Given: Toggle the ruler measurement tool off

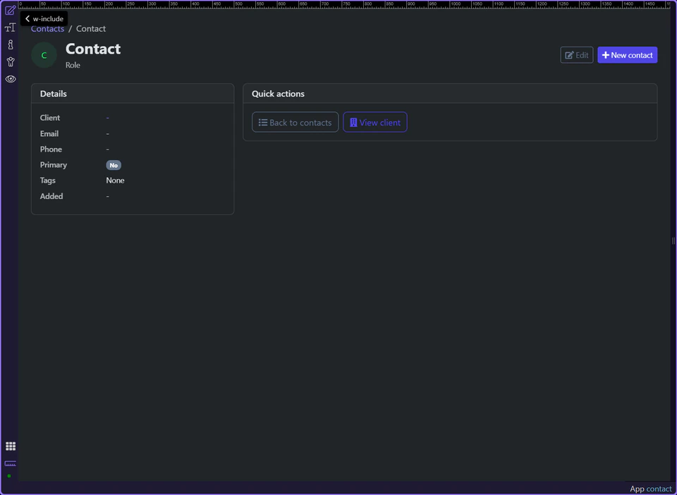Looking at the screenshot, I should pyautogui.click(x=10, y=464).
